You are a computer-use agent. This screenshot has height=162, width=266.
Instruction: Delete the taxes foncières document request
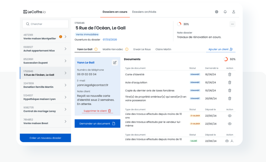click(230, 90)
